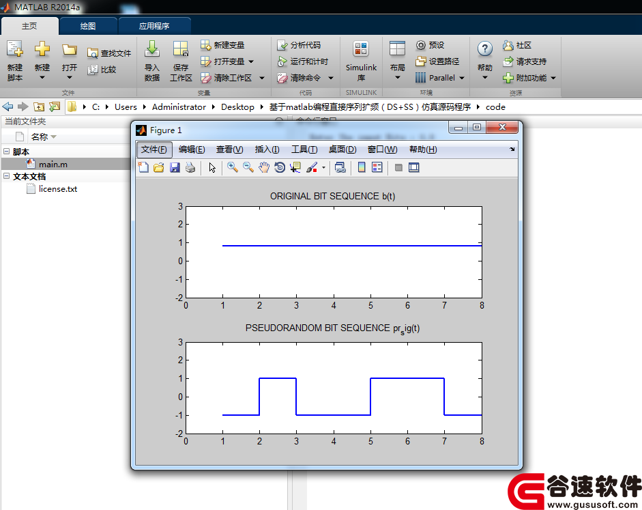This screenshot has width=642, height=510.
Task: Select the Rotate 3D tool
Action: tap(280, 167)
